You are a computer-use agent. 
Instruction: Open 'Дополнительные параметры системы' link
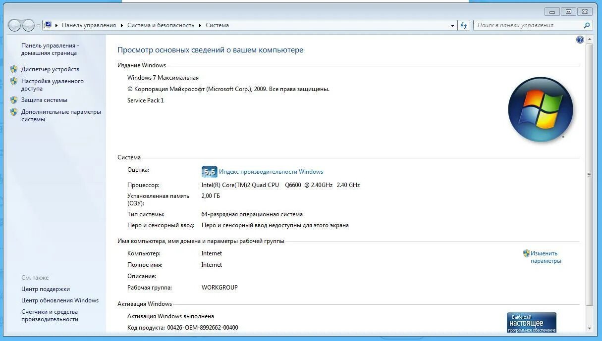click(61, 115)
